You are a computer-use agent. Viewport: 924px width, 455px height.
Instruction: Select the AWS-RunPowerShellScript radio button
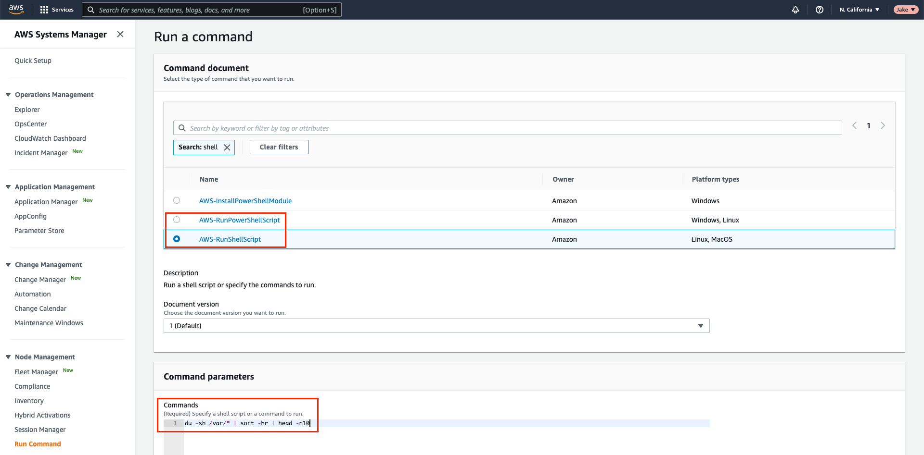(x=177, y=220)
